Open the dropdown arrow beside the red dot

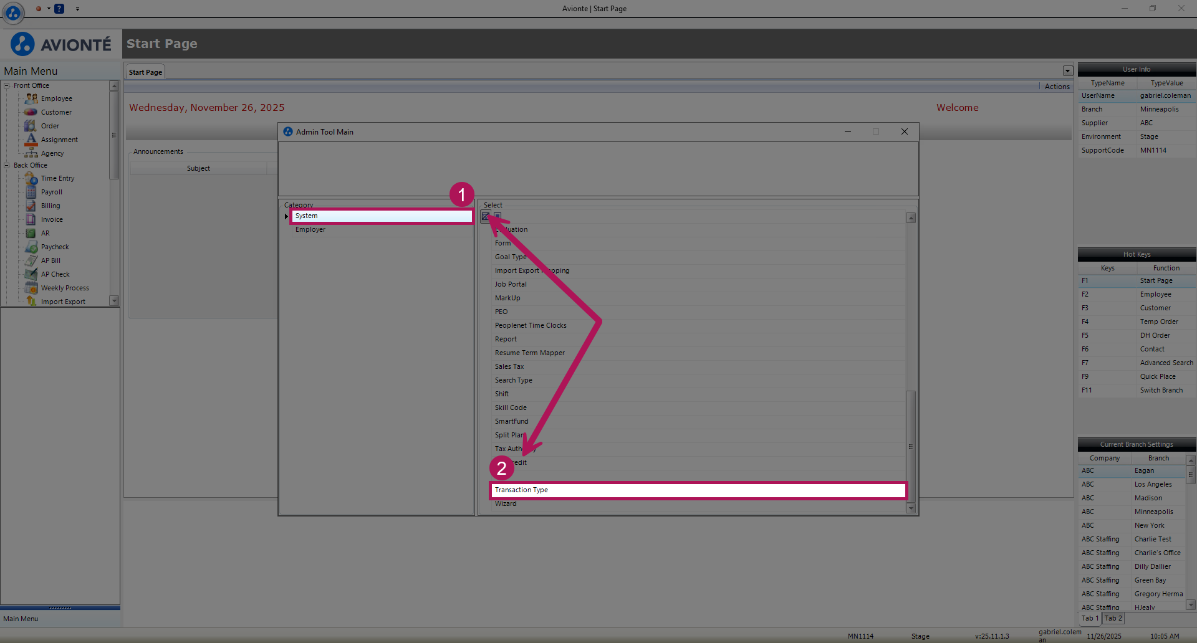[x=49, y=9]
